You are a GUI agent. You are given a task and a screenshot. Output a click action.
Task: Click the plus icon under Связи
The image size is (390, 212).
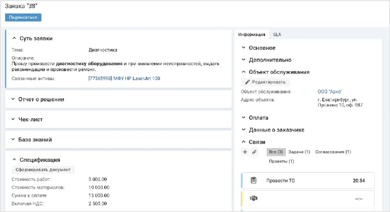coord(245,152)
